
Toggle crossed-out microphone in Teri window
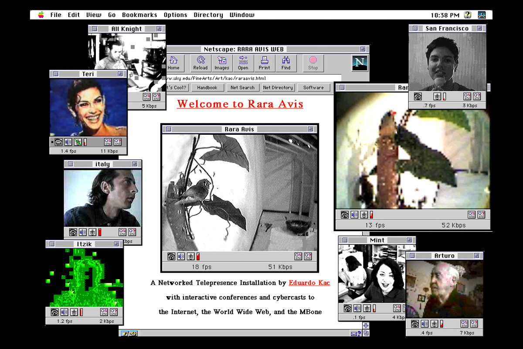(x=78, y=142)
